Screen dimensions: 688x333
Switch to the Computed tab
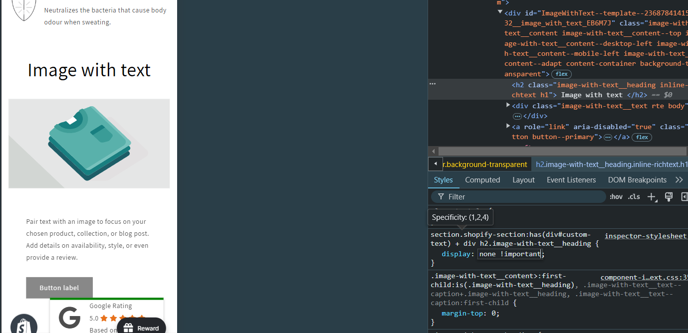pyautogui.click(x=482, y=180)
